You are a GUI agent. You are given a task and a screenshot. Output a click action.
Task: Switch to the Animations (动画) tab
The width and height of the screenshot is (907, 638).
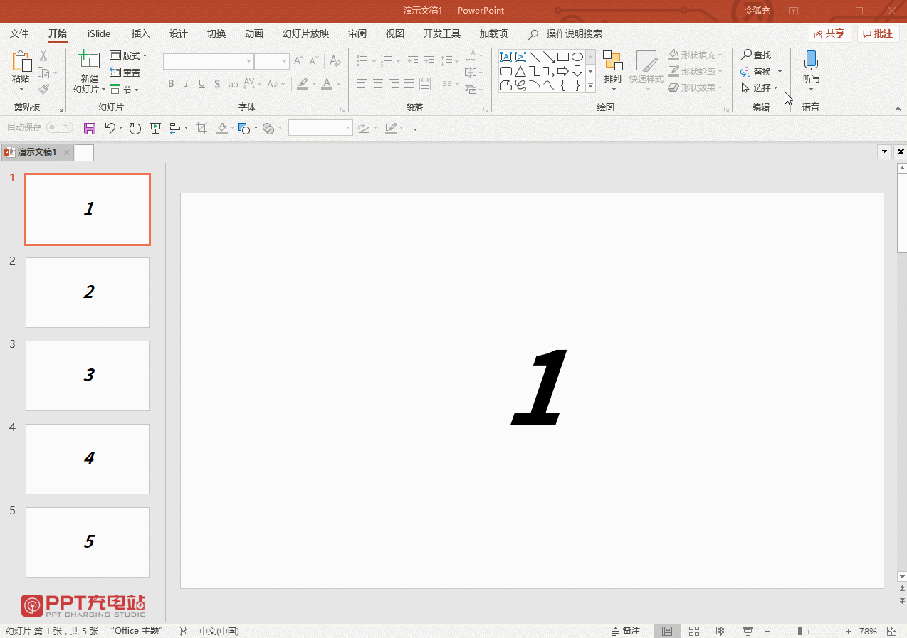pos(253,33)
